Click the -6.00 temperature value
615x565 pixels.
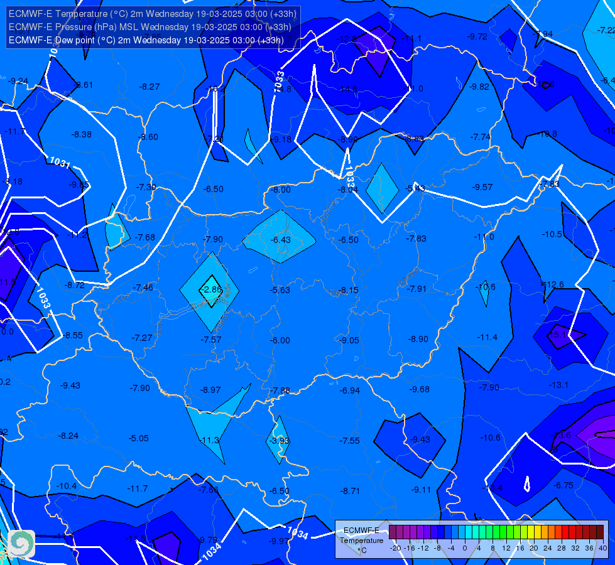tap(280, 340)
